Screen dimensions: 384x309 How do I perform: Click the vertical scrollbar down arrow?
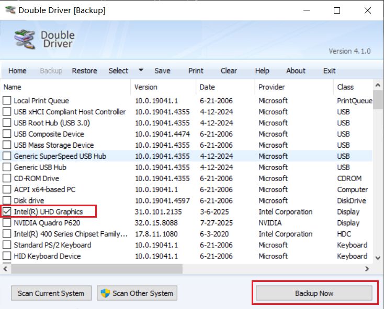pos(378,257)
